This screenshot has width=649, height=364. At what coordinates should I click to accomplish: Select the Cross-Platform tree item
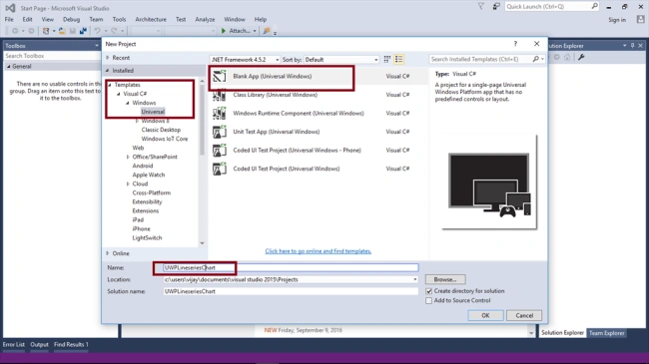click(152, 192)
